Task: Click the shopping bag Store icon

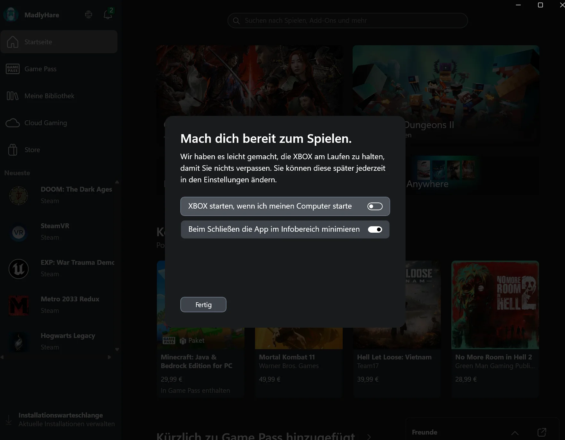Action: 13,150
